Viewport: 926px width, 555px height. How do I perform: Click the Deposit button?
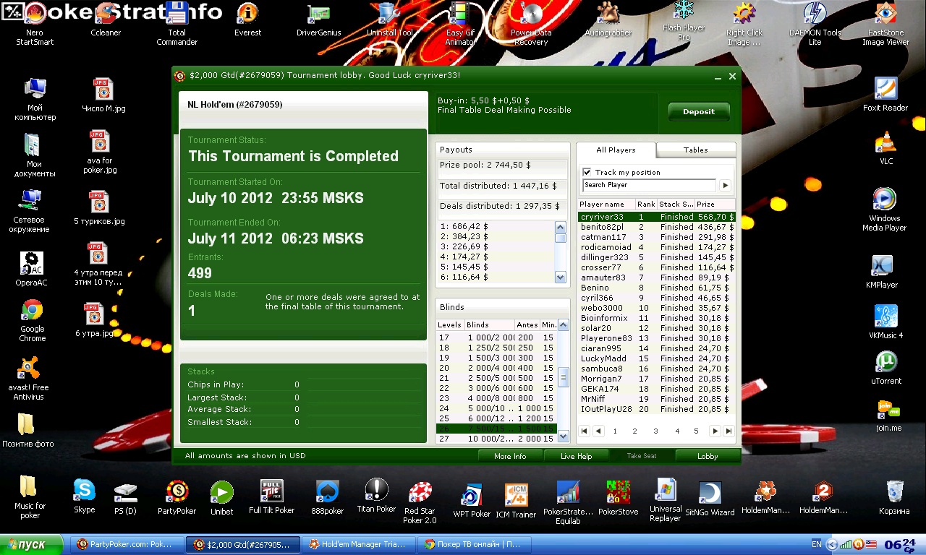click(699, 112)
